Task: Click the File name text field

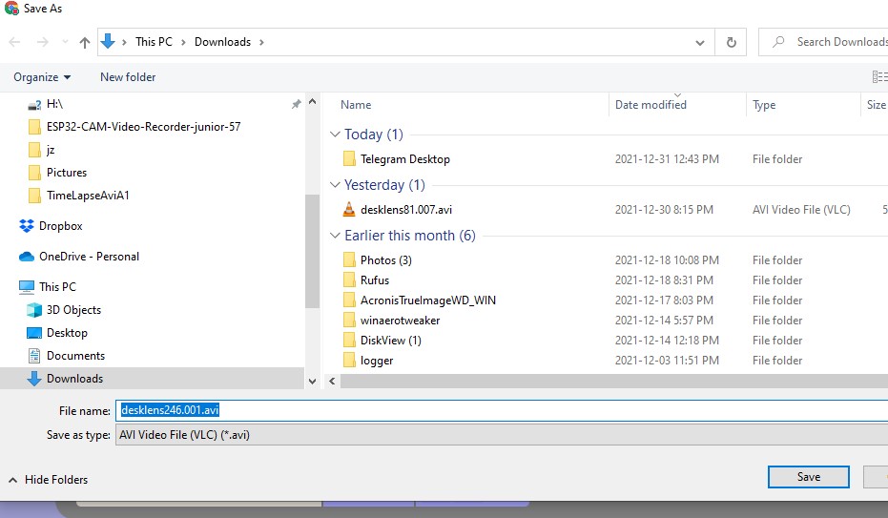Action: click(501, 410)
